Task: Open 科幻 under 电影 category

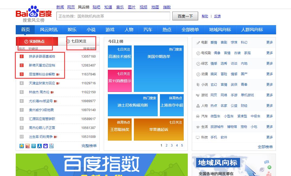Action: 244,42
